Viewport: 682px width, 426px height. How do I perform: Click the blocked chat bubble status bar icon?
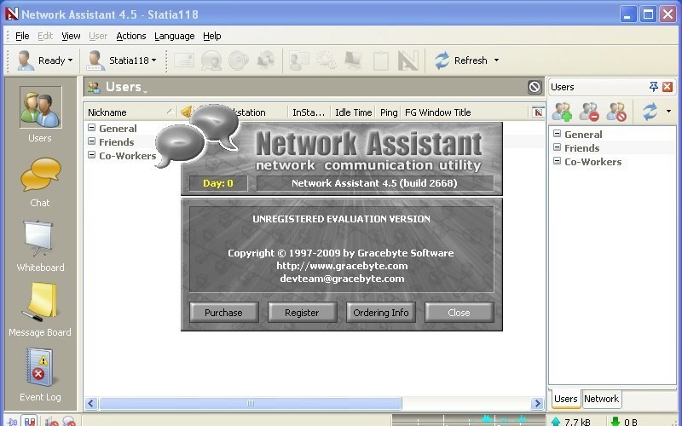point(69,421)
